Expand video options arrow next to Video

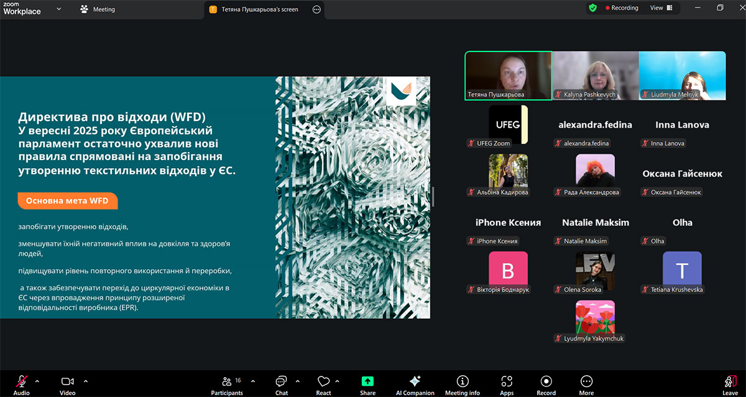click(x=86, y=381)
